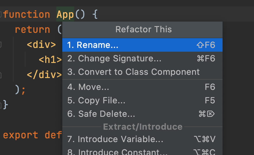Collapse the function App code block
The height and width of the screenshot is (155, 254).
point(1,15)
